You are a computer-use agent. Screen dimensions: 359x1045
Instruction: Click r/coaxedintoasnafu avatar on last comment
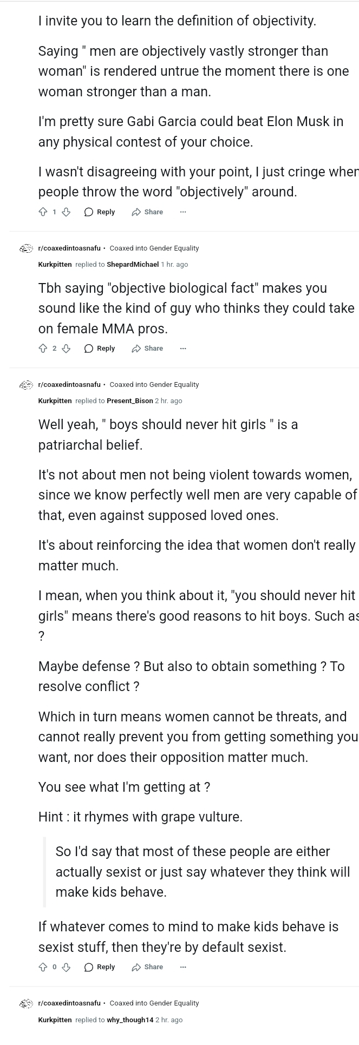point(26,1004)
